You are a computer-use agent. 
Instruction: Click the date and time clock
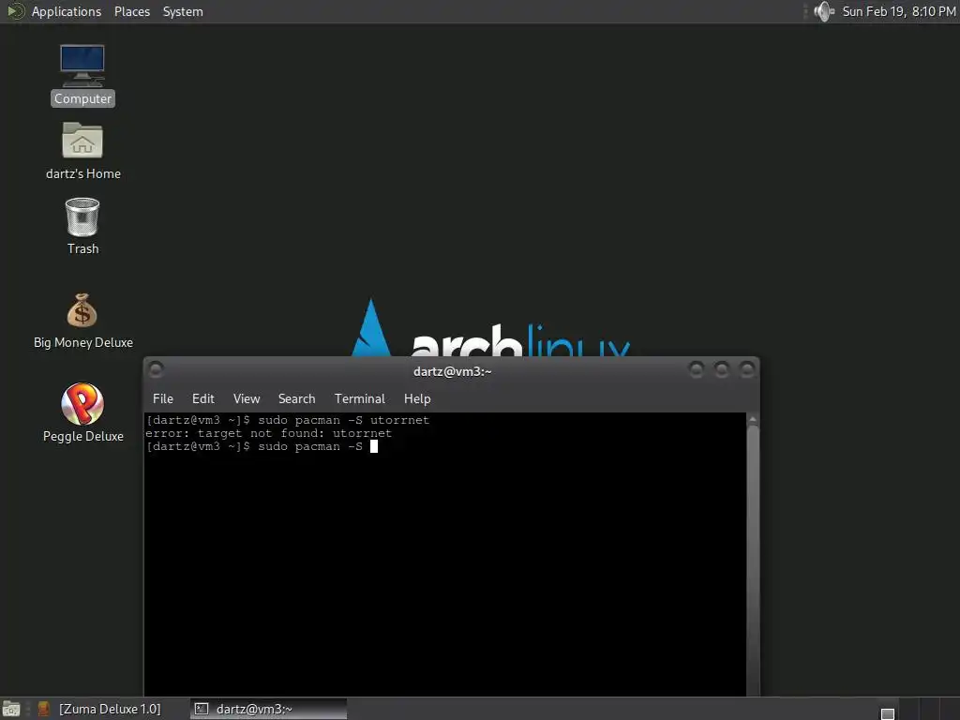(x=898, y=11)
